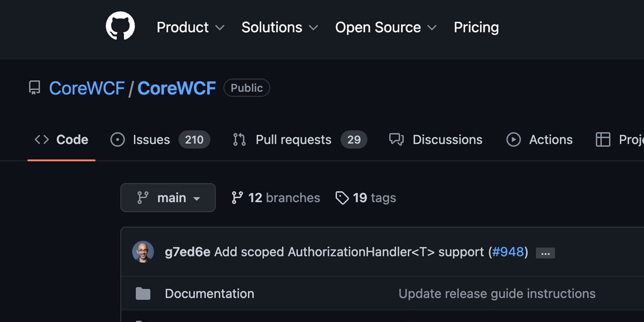This screenshot has height=322, width=644.
Task: Click the repository book icon
Action: 34,88
